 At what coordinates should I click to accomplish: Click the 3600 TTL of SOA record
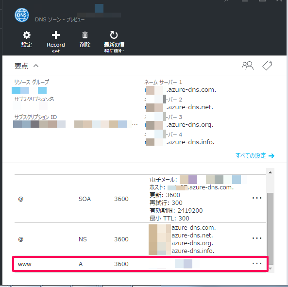pyautogui.click(x=121, y=199)
